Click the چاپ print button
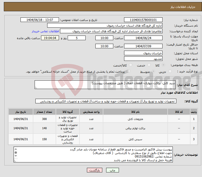Screen dimensions: 202x177 pyautogui.click(x=113, y=170)
